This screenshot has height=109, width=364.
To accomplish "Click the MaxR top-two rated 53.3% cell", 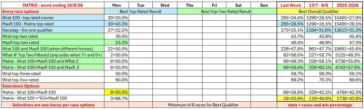I will tap(116, 43).
